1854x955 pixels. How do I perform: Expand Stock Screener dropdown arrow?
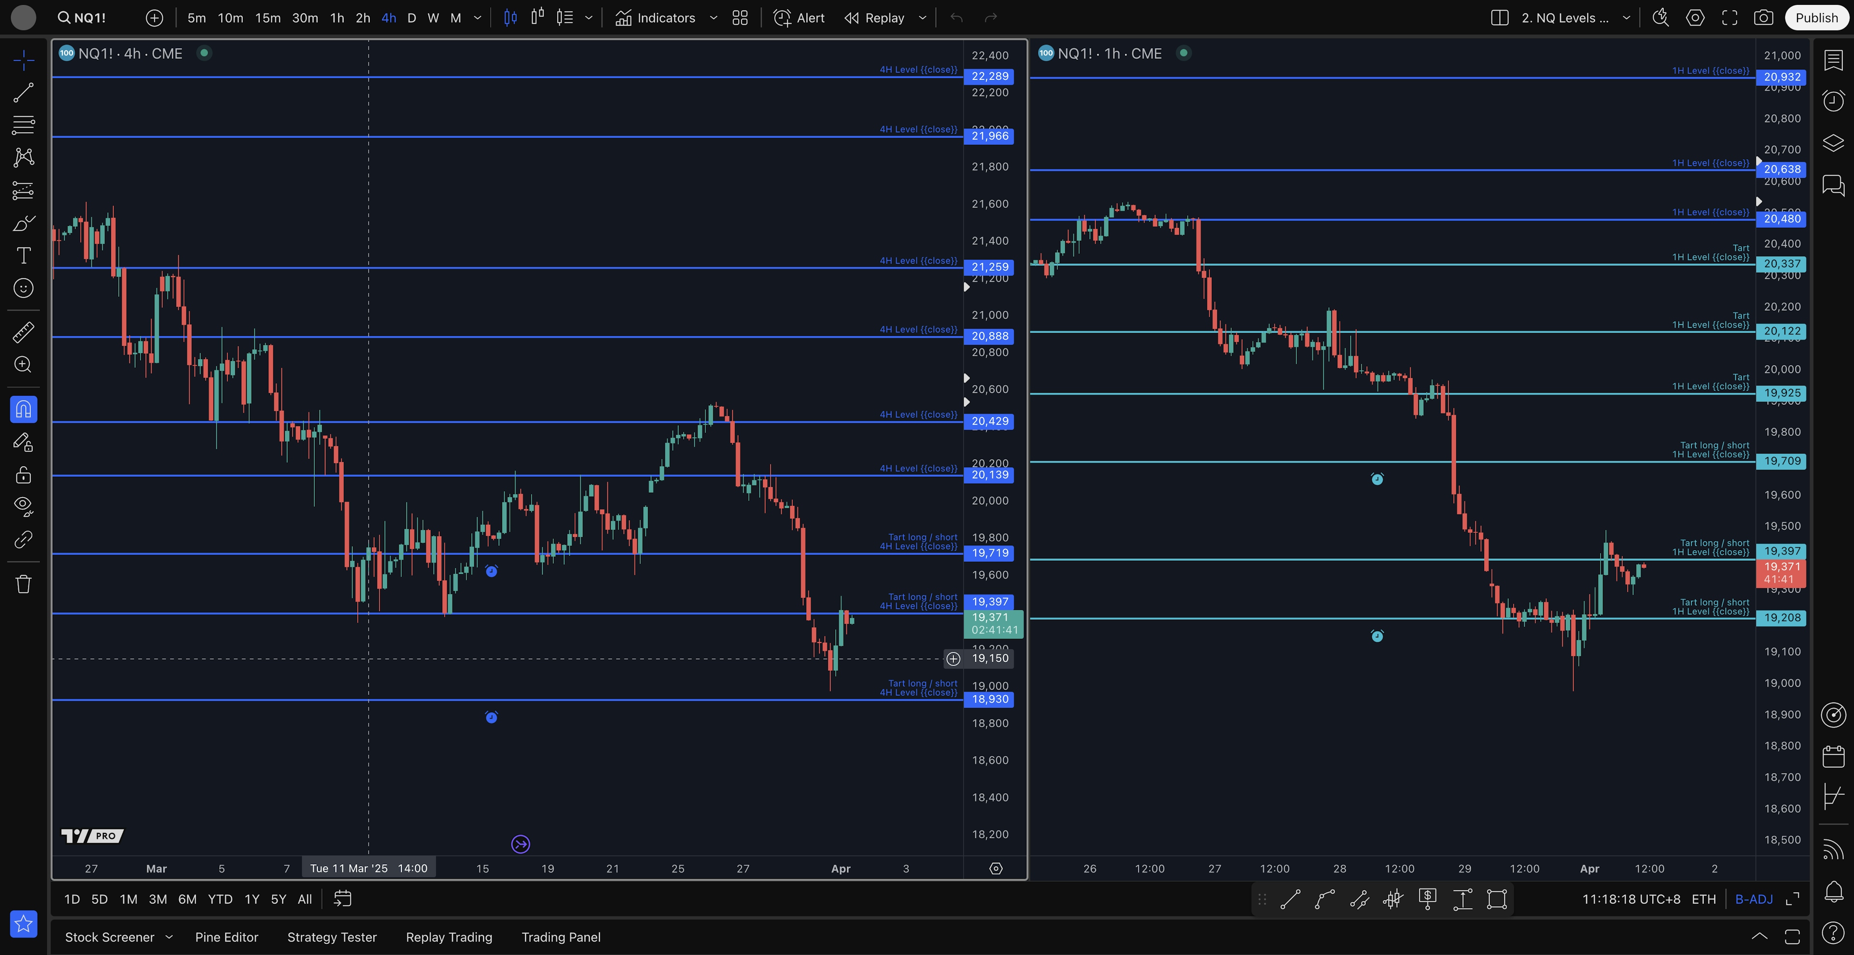[x=169, y=937]
